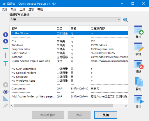Viewport: 149px width, 121px height.
Task: Open the 选项 menu
Action: pyautogui.click(x=31, y=10)
